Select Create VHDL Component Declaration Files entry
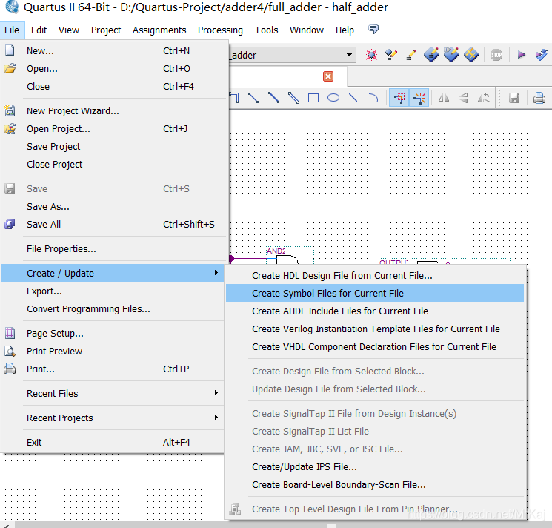Viewport: 552px width, 528px height. point(375,346)
